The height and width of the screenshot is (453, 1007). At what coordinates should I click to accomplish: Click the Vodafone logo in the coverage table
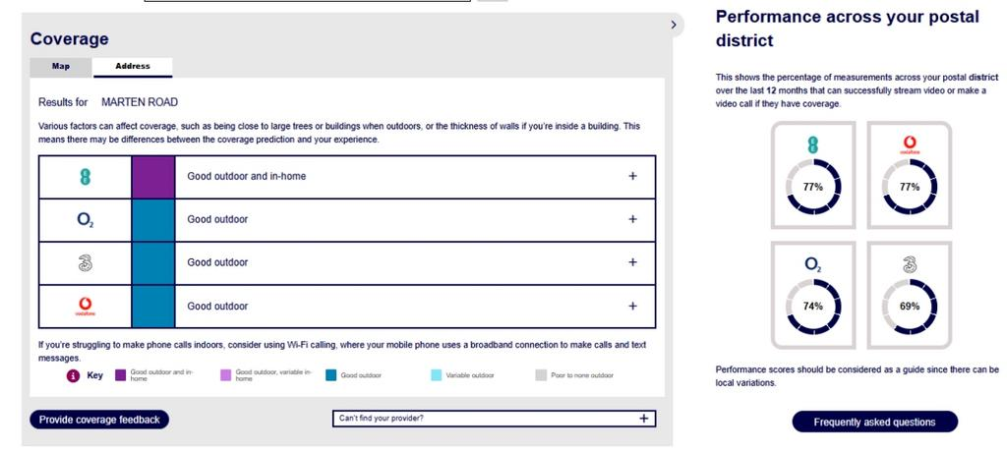[x=85, y=307]
